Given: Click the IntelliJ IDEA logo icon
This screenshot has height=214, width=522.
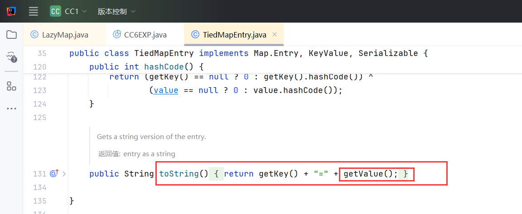Looking at the screenshot, I should click(x=11, y=12).
